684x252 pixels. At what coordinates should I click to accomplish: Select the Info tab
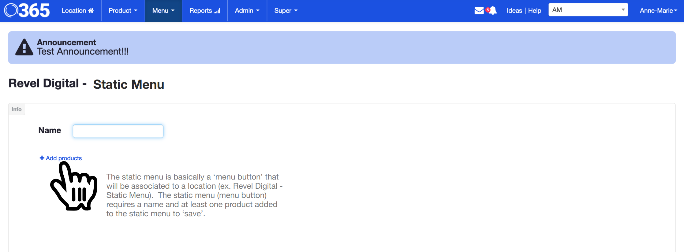(17, 109)
